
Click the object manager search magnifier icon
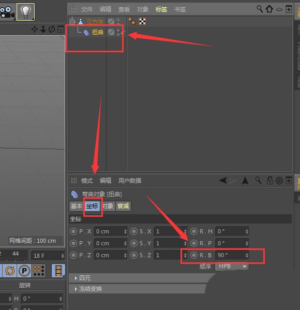[260, 9]
